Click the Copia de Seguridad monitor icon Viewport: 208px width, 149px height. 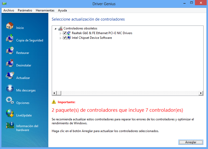pyautogui.click(x=10, y=38)
